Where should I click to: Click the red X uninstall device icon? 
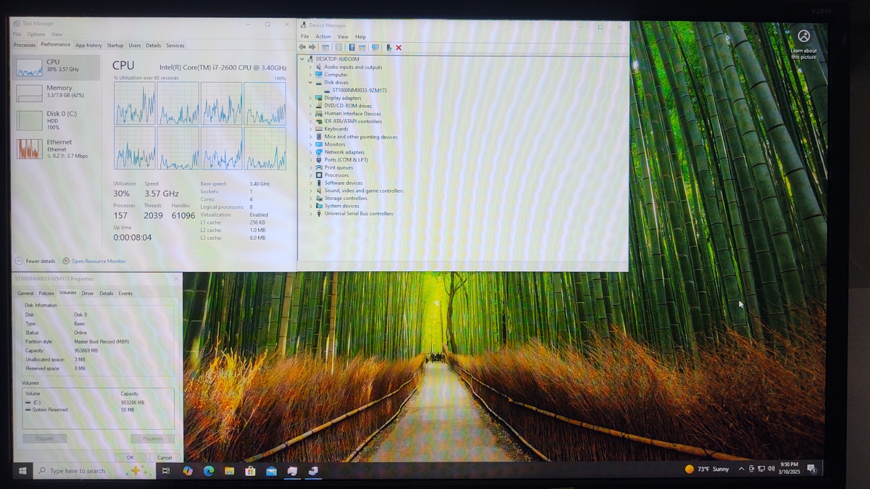pyautogui.click(x=399, y=47)
